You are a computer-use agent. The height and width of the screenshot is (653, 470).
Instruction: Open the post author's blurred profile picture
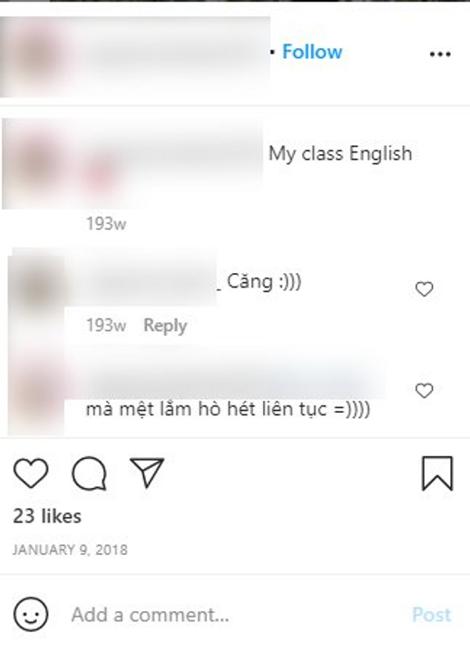point(36,54)
